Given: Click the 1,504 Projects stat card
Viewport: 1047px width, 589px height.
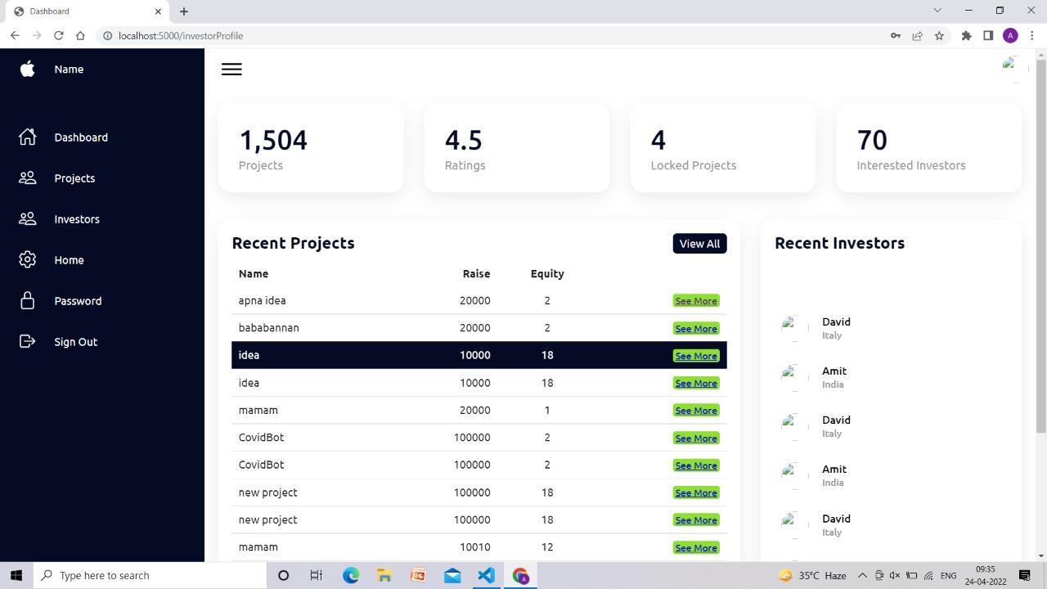Looking at the screenshot, I should pos(311,148).
